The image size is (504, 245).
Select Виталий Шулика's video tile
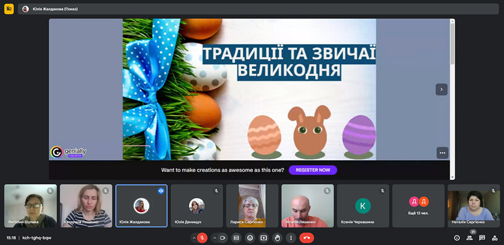[x=31, y=205]
